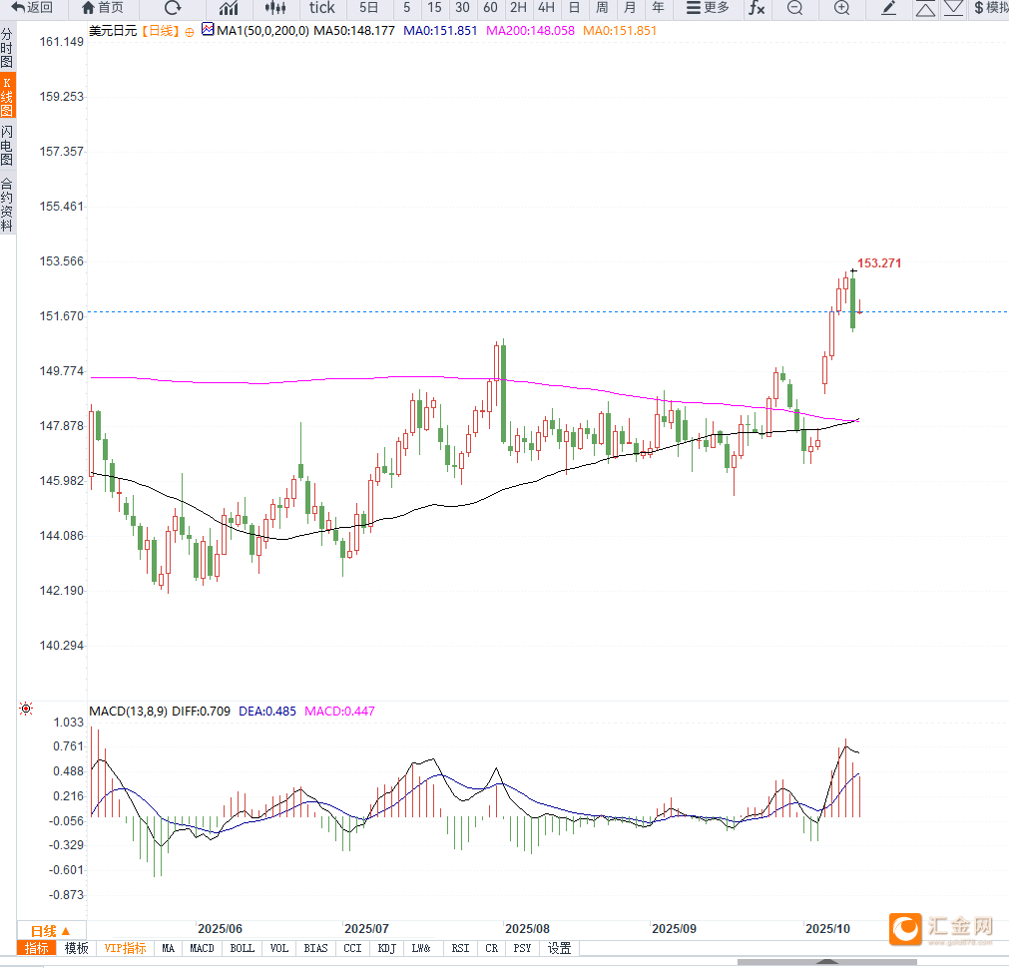1009x968 pixels.
Task: Open the 合约资料 side tab
Action: (7, 205)
